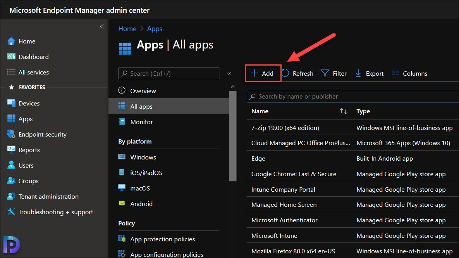
Task: Sort the list by Name column arrows
Action: pos(343,111)
